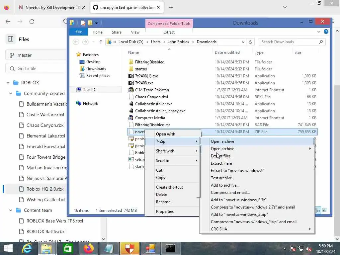340x255 pixels.
Task: Collapse the ROBLOX folder in GitHub tree
Action: coord(8,83)
